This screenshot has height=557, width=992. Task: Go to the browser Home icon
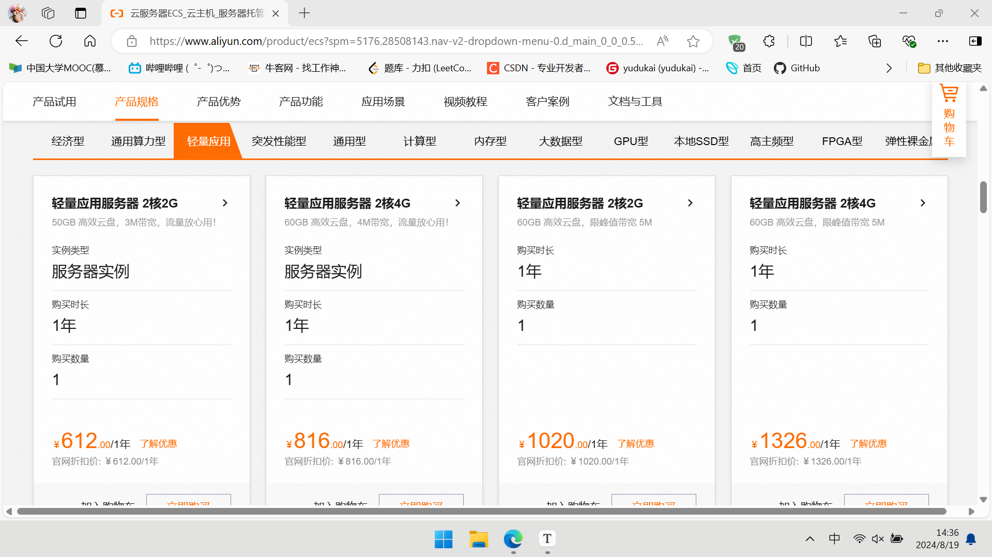point(90,41)
